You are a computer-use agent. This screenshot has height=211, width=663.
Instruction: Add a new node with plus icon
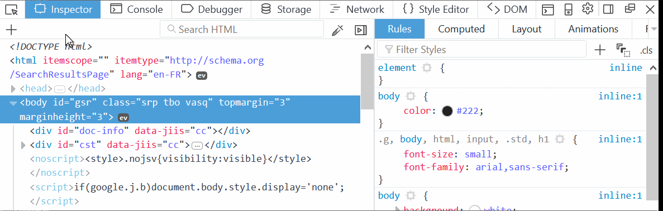coord(11,30)
